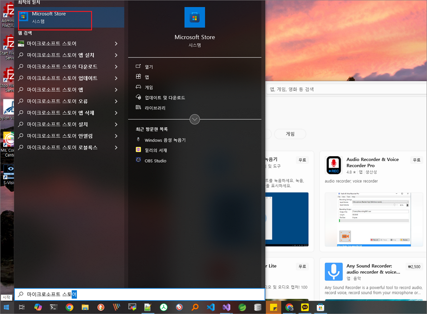Open recent item 'OBS Studio'
Image resolution: width=427 pixels, height=314 pixels.
(x=155, y=161)
